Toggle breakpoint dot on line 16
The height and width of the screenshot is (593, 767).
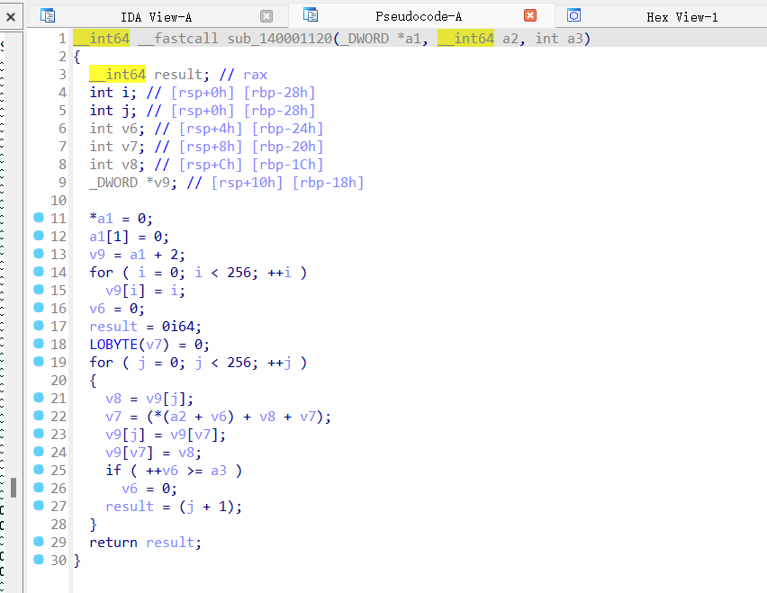pos(39,307)
